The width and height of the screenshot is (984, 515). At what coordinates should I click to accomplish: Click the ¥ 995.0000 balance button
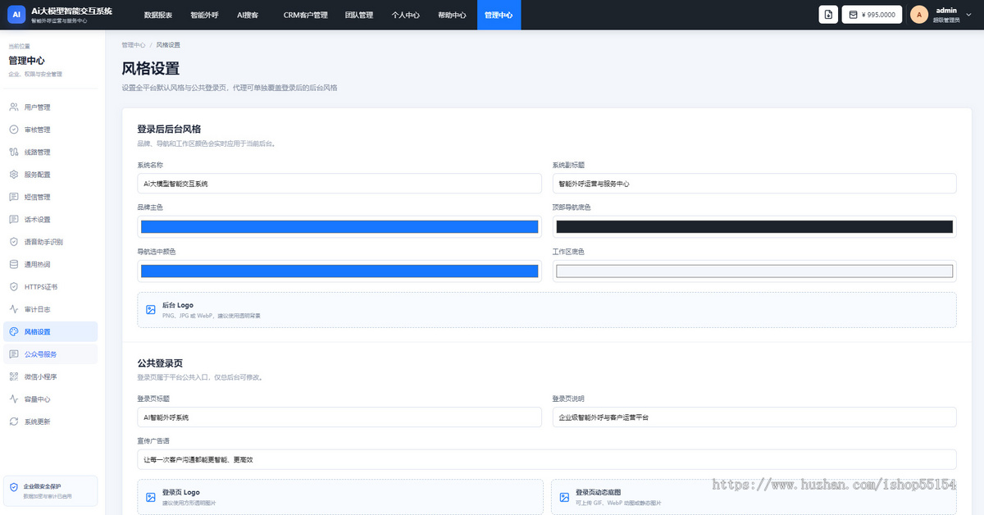tap(872, 15)
